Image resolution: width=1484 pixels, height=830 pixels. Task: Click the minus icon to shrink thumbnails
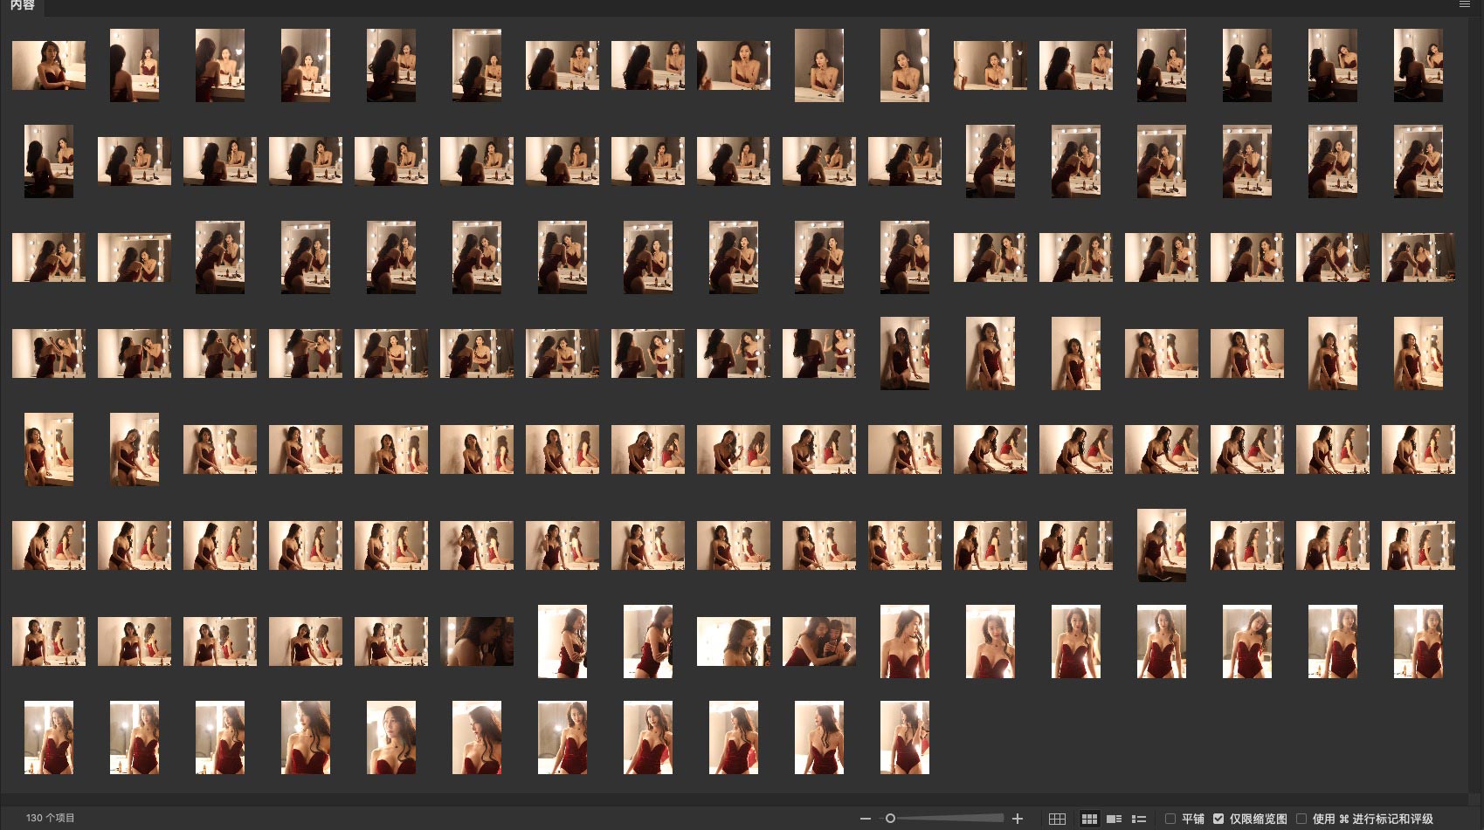click(865, 819)
